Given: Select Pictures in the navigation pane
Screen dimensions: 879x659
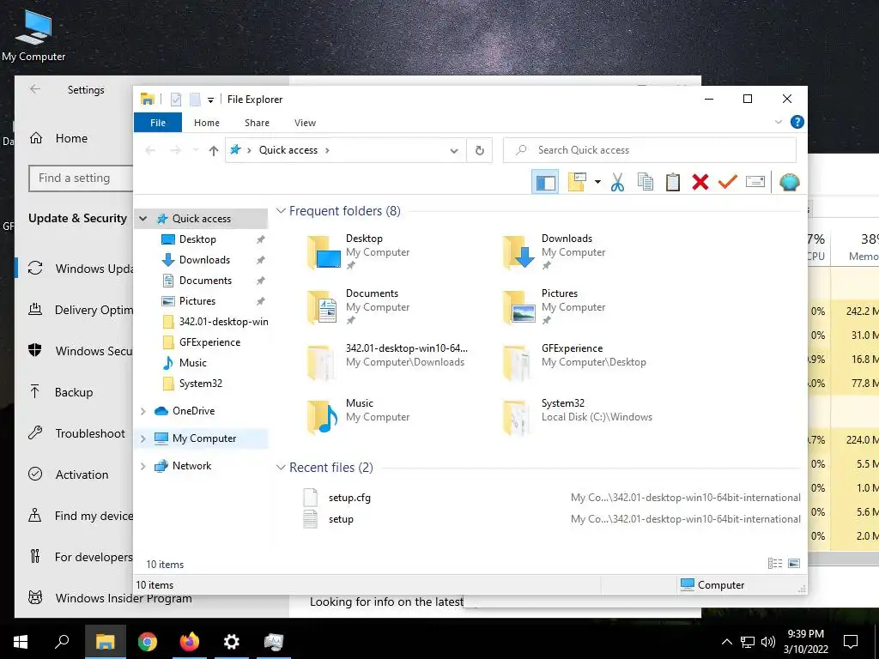Looking at the screenshot, I should click(x=197, y=301).
